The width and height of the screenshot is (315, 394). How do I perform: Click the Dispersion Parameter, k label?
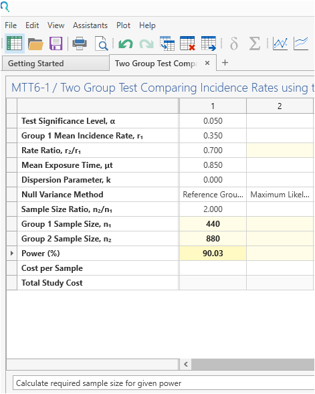[66, 180]
